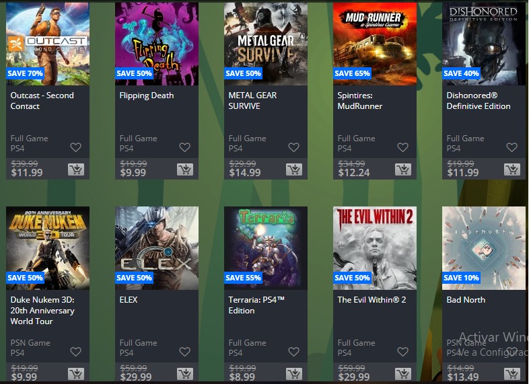The image size is (529, 384).
Task: Wishlist Spintires: MudRunner with heart icon
Action: [x=402, y=147]
